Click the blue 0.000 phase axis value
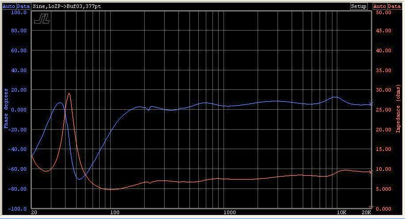The image size is (405, 219). [19, 110]
